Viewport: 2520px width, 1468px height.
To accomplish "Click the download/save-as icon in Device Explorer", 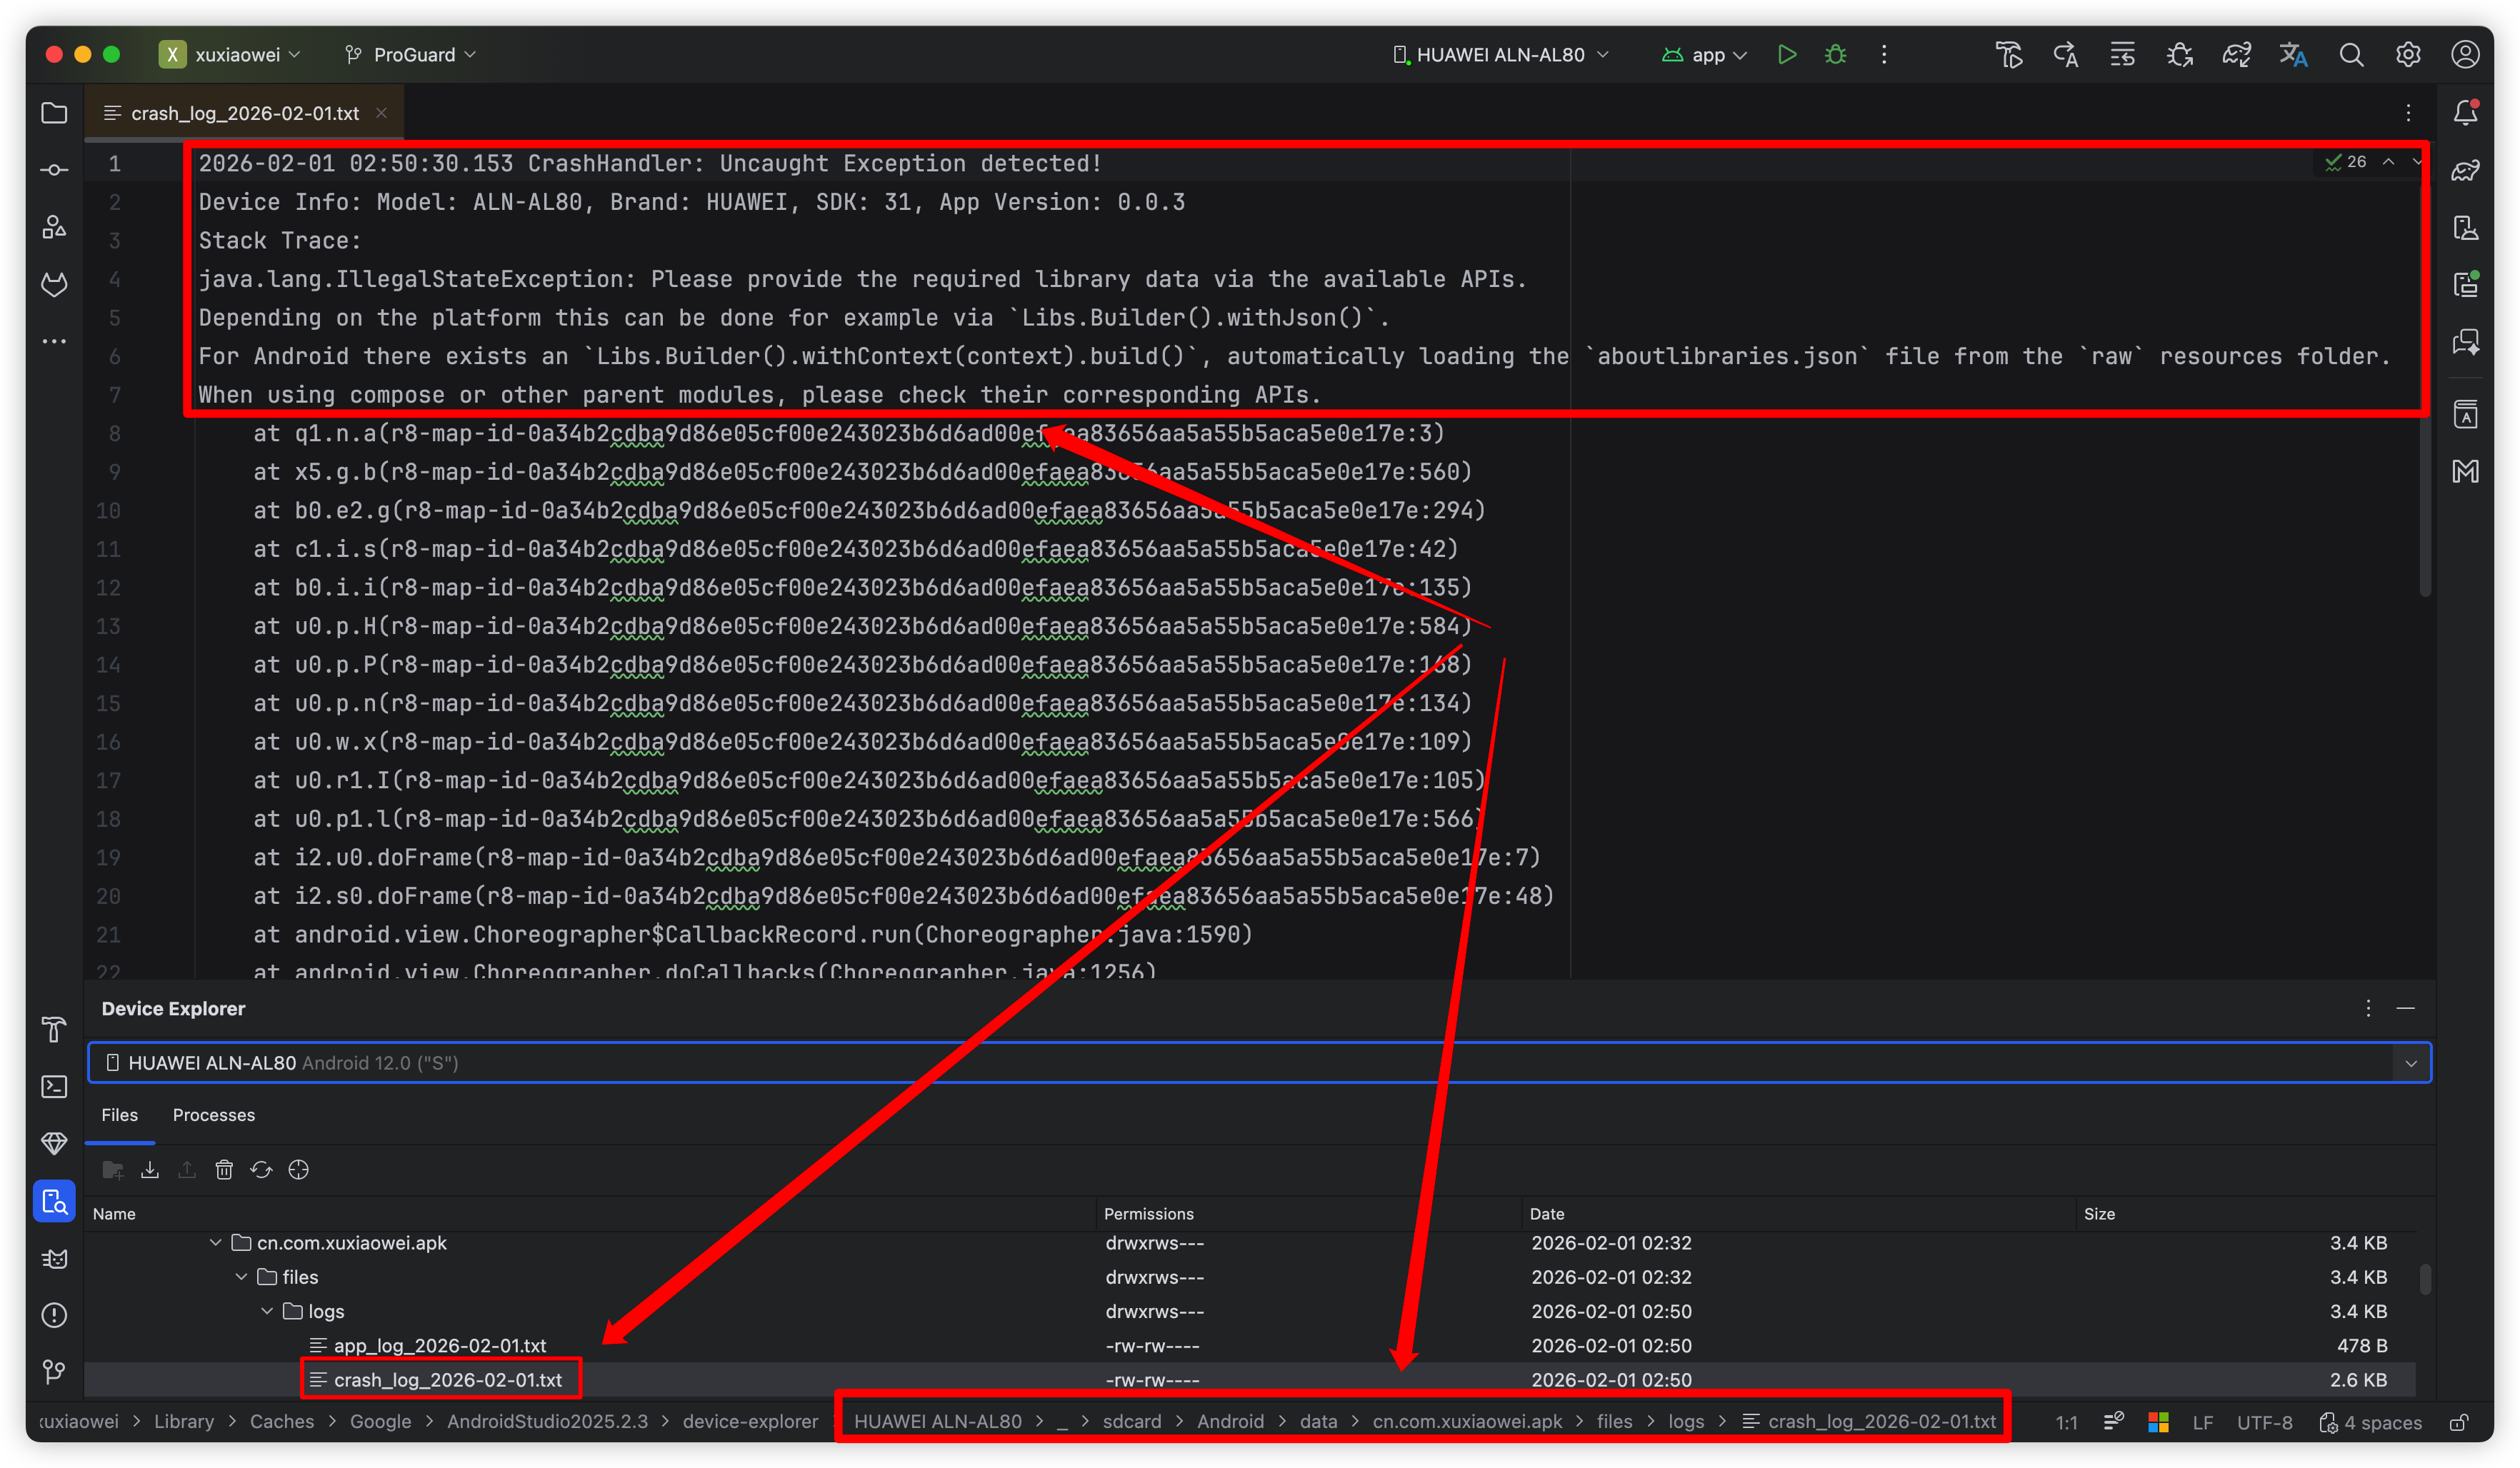I will (x=150, y=1170).
